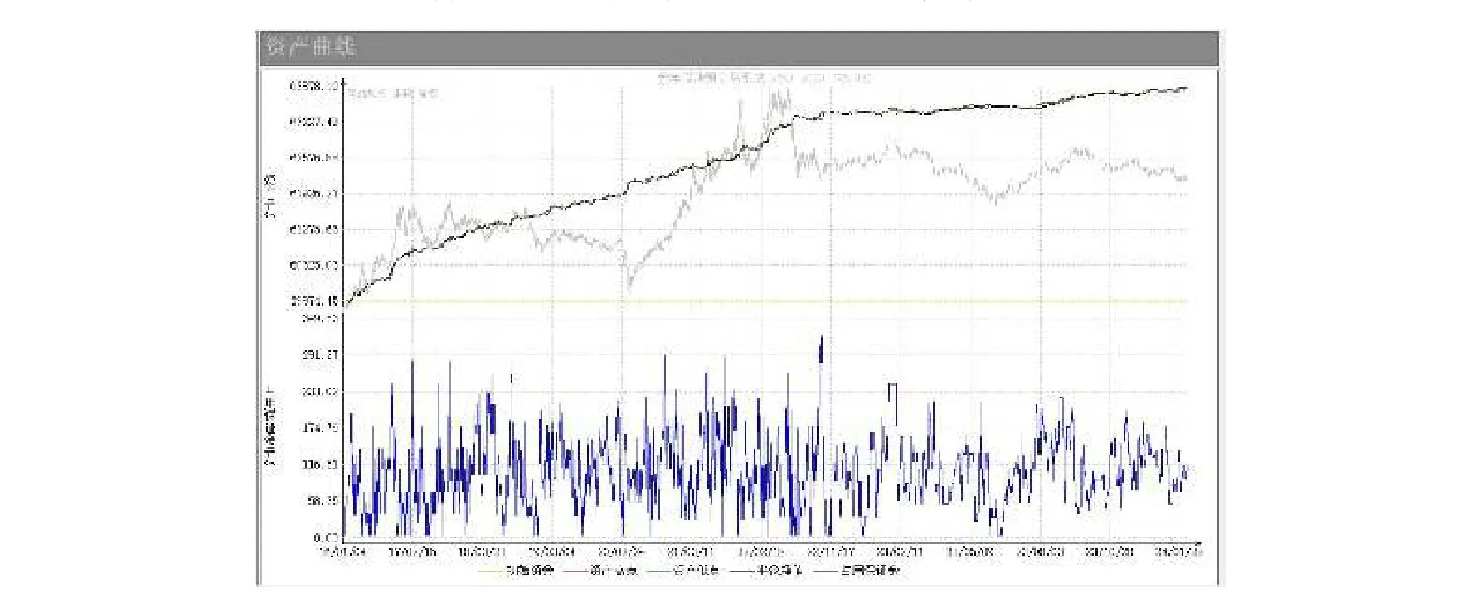1481x597 pixels.
Task: Select the green-line legend entry
Action: pos(685,571)
